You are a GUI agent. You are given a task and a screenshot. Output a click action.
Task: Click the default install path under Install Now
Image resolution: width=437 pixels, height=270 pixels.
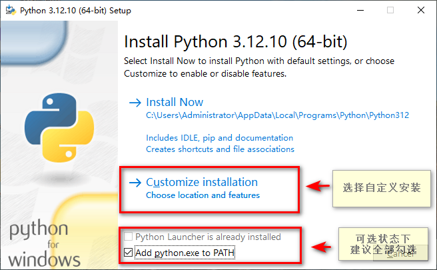[277, 115]
